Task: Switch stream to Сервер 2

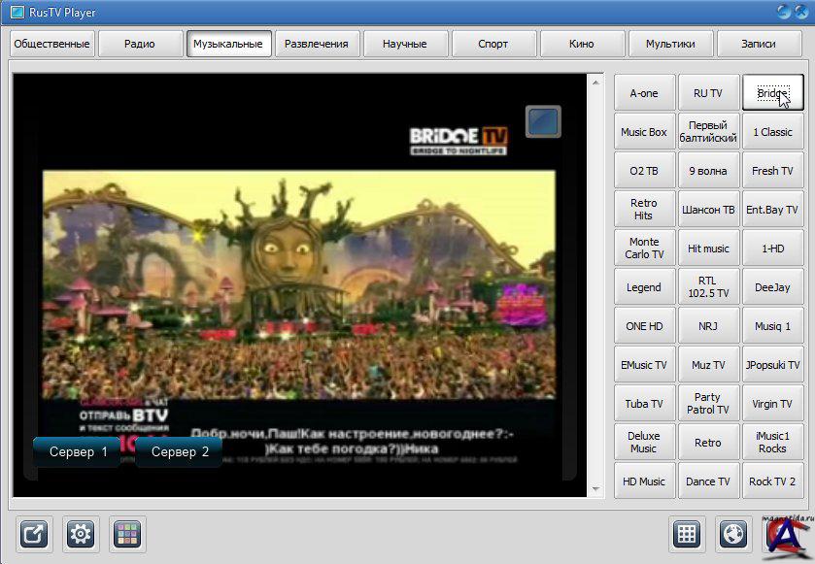Action: [x=180, y=452]
